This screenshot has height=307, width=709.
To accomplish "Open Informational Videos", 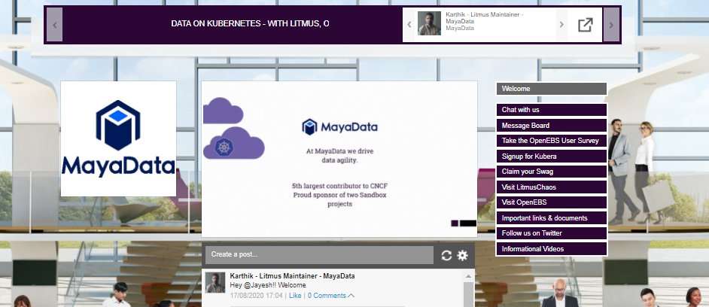I will tap(551, 248).
